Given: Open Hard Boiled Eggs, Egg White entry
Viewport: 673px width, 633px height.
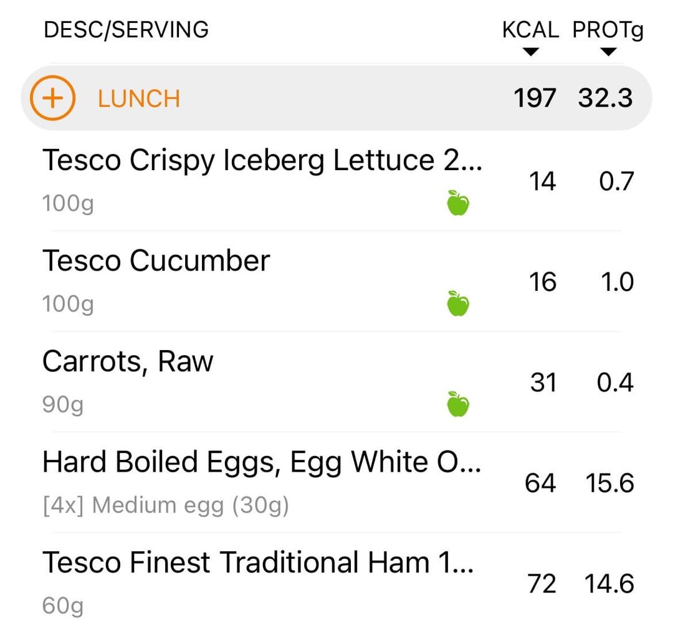Looking at the screenshot, I should pyautogui.click(x=336, y=482).
